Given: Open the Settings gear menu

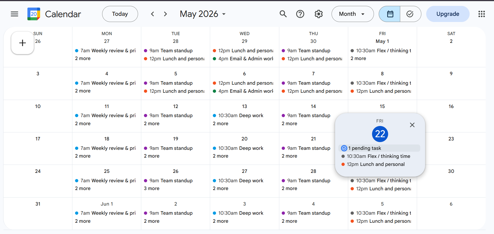Looking at the screenshot, I should pyautogui.click(x=318, y=14).
